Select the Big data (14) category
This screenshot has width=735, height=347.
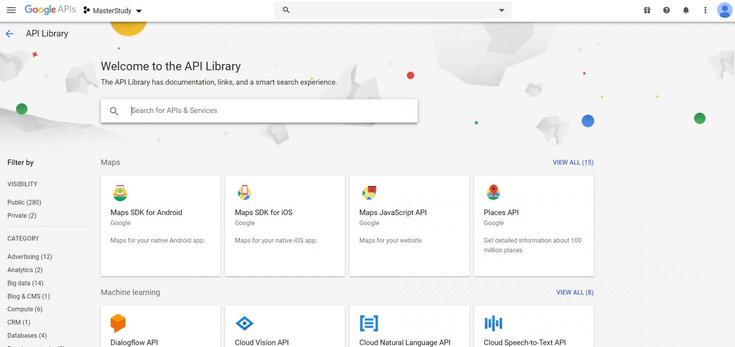(x=25, y=283)
